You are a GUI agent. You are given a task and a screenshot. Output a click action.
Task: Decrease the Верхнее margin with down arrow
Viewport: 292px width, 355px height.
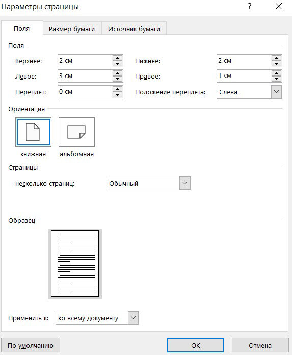tap(117, 64)
